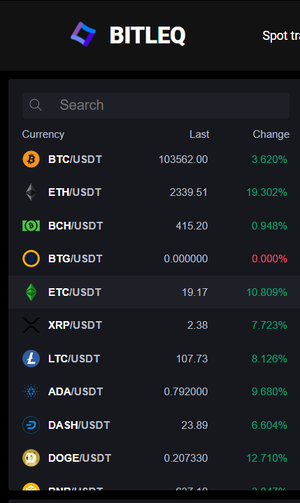Viewport: 300px width, 503px height.
Task: Focus the Search currency field
Action: [x=156, y=106]
